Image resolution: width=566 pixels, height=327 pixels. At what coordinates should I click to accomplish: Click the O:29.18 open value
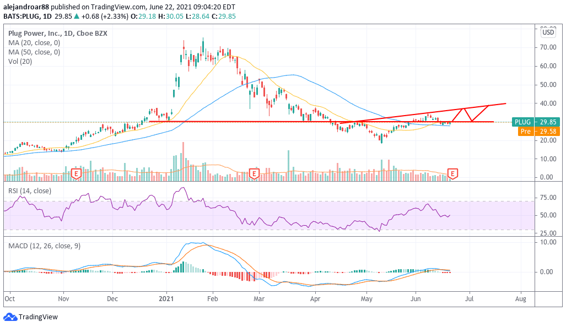tap(143, 16)
